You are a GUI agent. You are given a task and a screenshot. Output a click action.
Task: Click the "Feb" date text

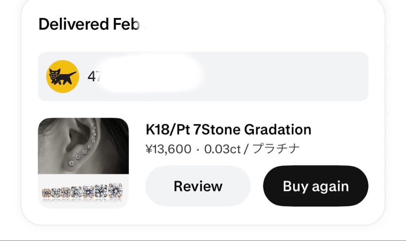126,24
